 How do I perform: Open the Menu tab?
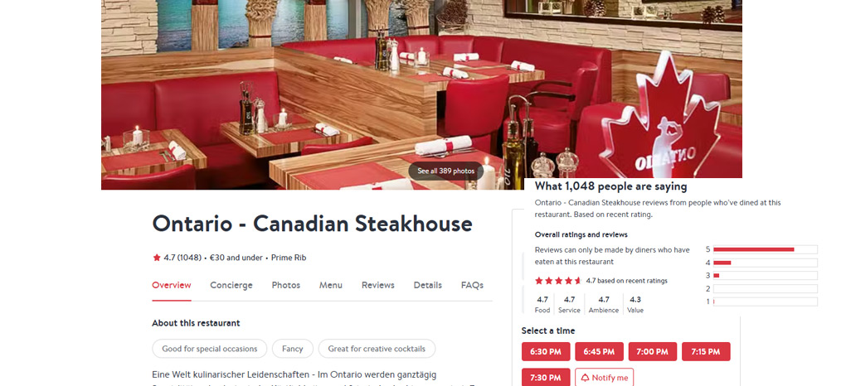pos(330,285)
